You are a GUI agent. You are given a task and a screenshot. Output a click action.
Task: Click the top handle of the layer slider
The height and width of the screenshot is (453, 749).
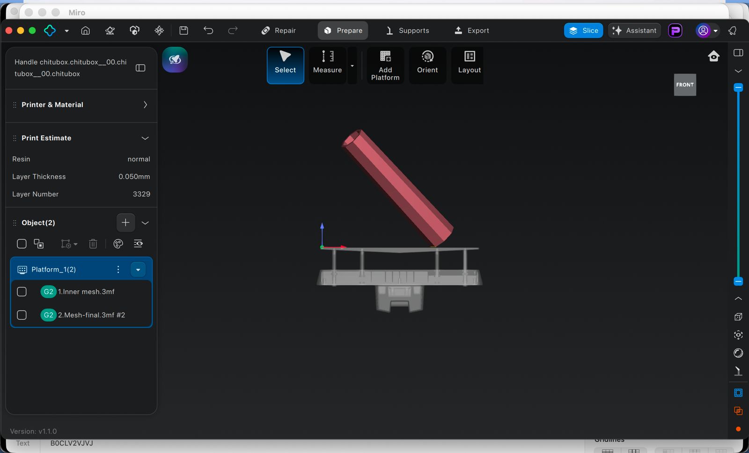pyautogui.click(x=738, y=87)
